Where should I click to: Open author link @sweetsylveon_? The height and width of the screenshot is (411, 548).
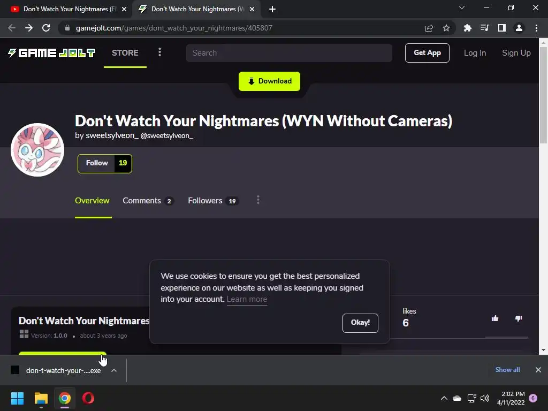(x=166, y=135)
